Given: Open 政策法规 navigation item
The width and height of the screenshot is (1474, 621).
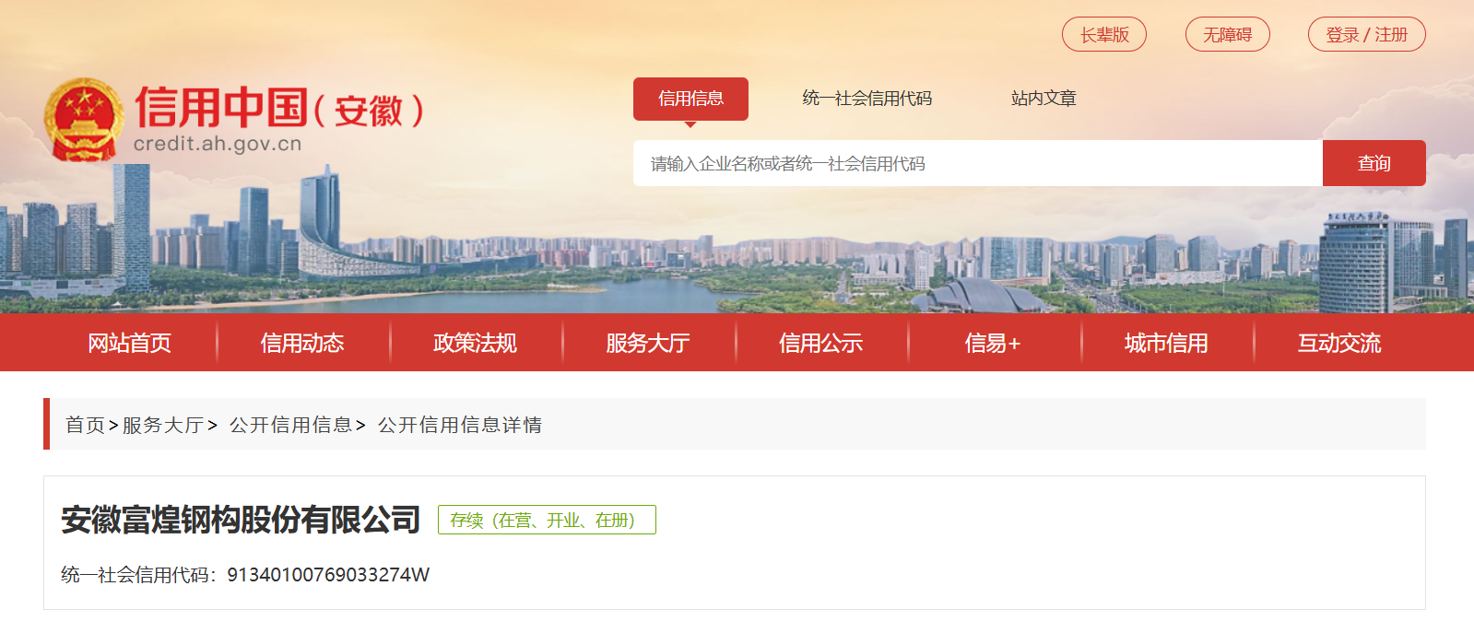Looking at the screenshot, I should tap(475, 343).
